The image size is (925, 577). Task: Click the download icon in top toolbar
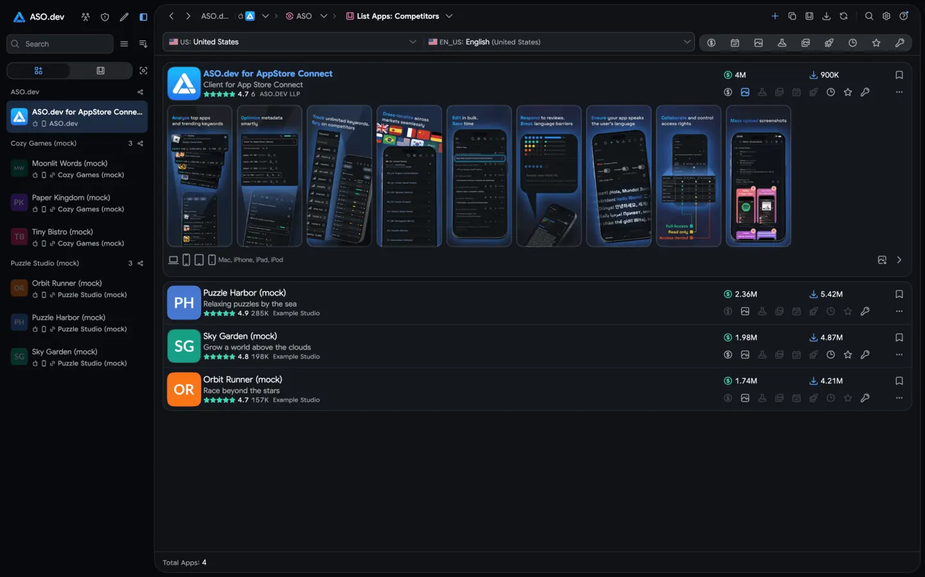(x=827, y=16)
